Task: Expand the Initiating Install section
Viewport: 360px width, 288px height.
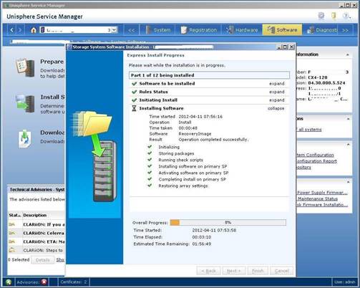Action: click(x=277, y=100)
